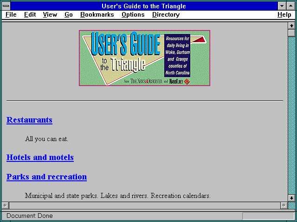Image resolution: width=297 pixels, height=222 pixels.
Task: Open the Help menu
Action: tap(284, 15)
